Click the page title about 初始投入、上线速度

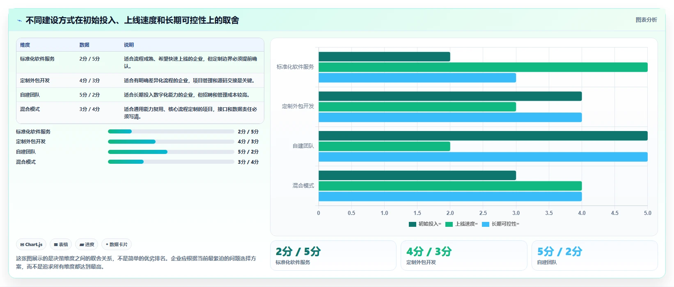132,20
